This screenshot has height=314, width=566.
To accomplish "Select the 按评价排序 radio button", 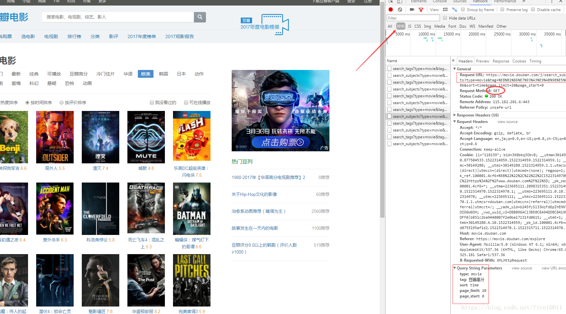I will click(x=62, y=102).
